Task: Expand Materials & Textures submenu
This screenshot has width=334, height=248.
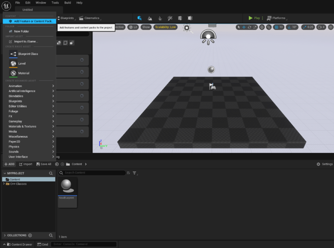Action: [30, 126]
